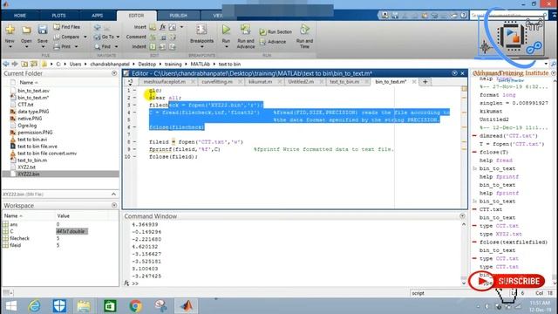Open Workspace panel actions menu
Image resolution: width=558 pixels, height=314 pixels.
point(114,206)
